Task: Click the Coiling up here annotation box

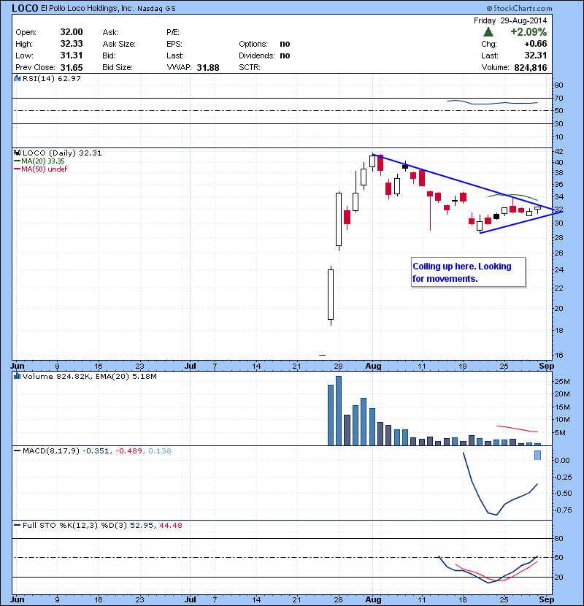Action: click(469, 272)
